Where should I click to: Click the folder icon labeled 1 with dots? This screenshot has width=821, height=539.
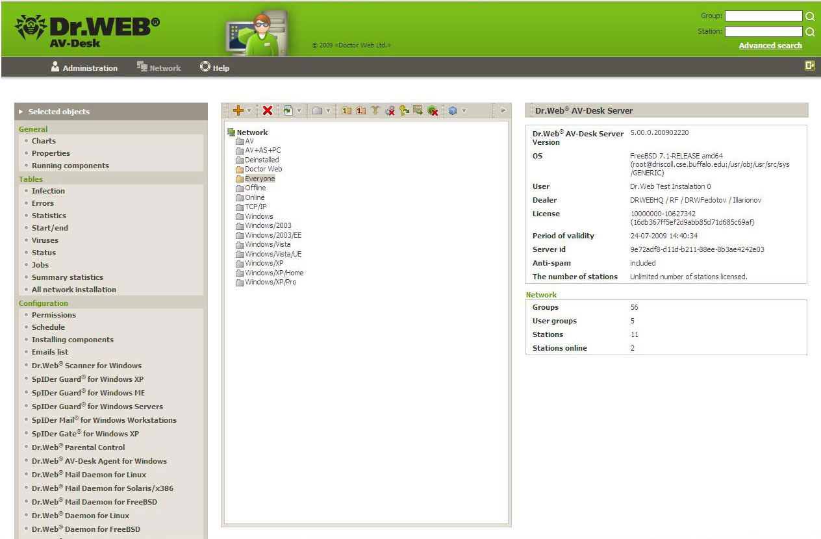coord(360,110)
